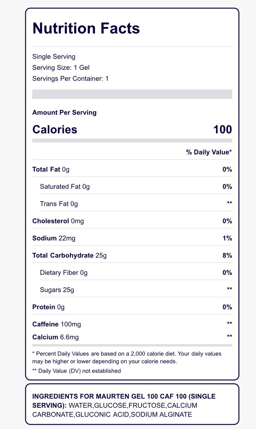
Task: Select the Total Fat 0g row
Action: click(x=132, y=169)
